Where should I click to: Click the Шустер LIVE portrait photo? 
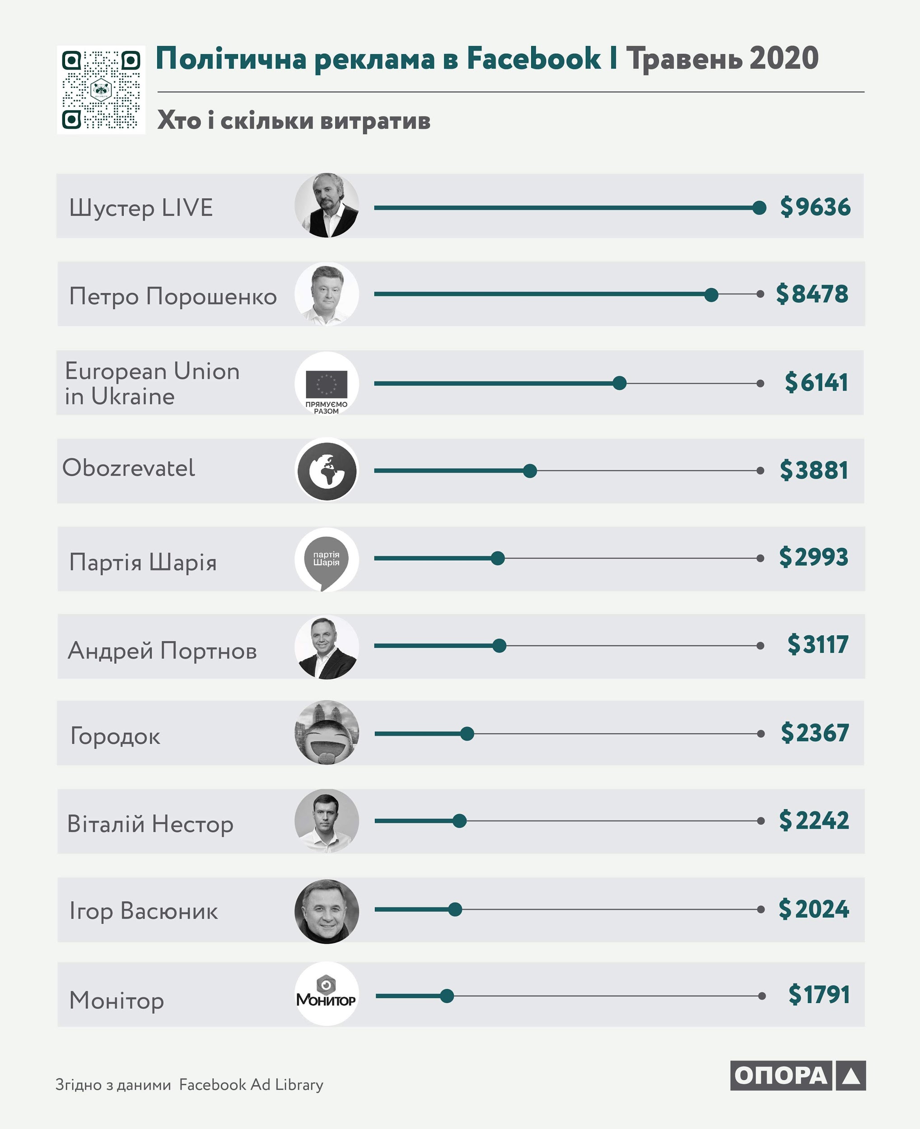[x=327, y=205]
